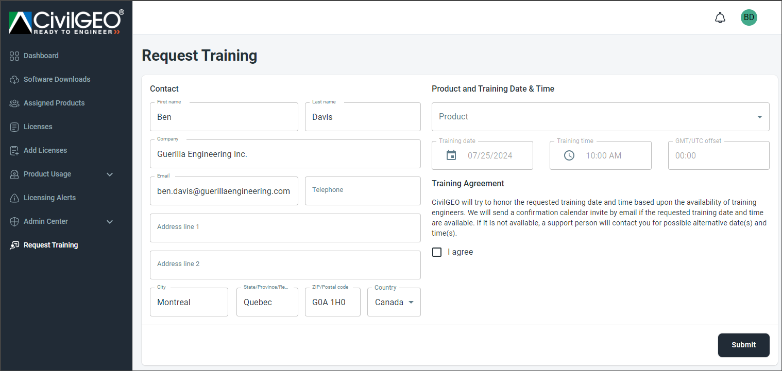Image resolution: width=782 pixels, height=371 pixels.
Task: Click the Email field
Action: [224, 191]
